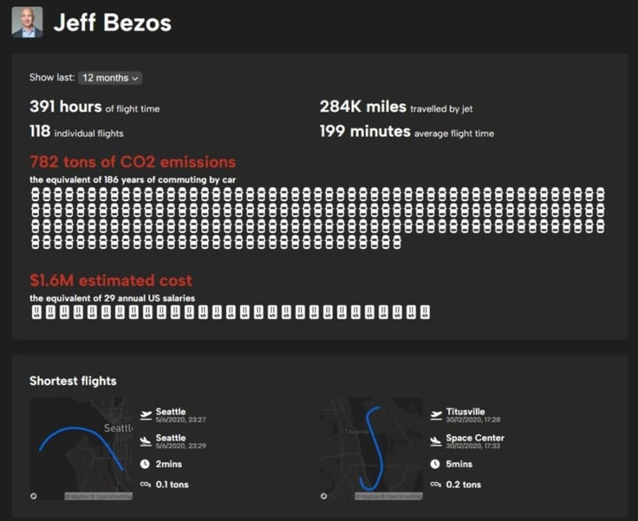
Task: Click the "$1.6M estimated cost" heading
Action: click(111, 281)
